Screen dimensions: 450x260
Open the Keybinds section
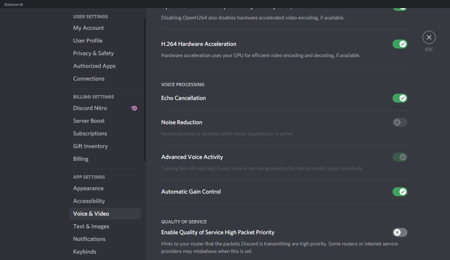pyautogui.click(x=84, y=251)
